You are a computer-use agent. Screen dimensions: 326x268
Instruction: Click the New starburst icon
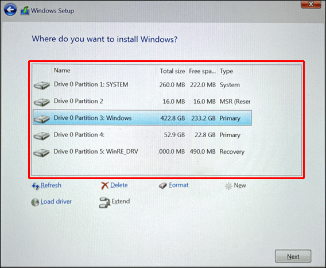(228, 186)
